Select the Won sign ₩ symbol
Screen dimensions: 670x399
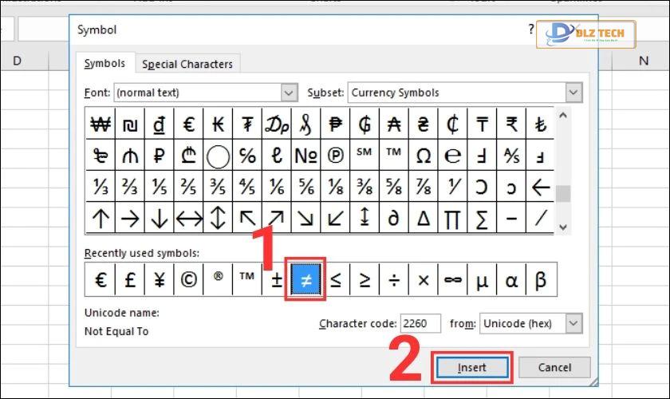point(100,124)
